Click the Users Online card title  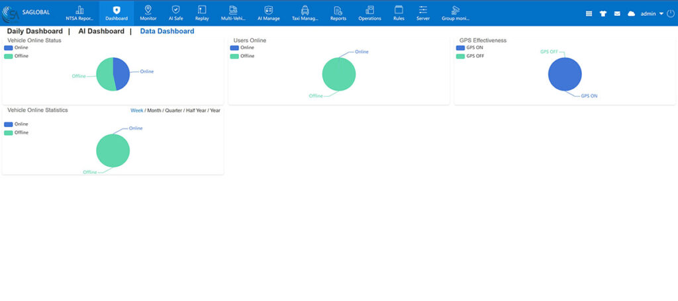(250, 40)
